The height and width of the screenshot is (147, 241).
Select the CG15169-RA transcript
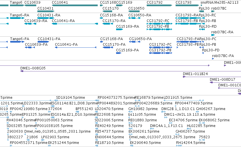[x=120, y=29]
